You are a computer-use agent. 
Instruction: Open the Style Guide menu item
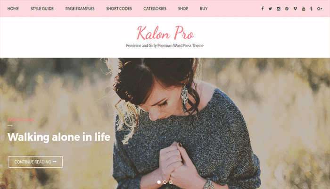(x=42, y=9)
